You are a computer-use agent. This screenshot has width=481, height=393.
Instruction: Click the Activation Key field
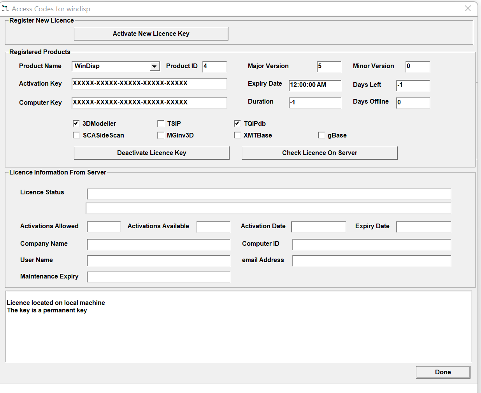149,84
